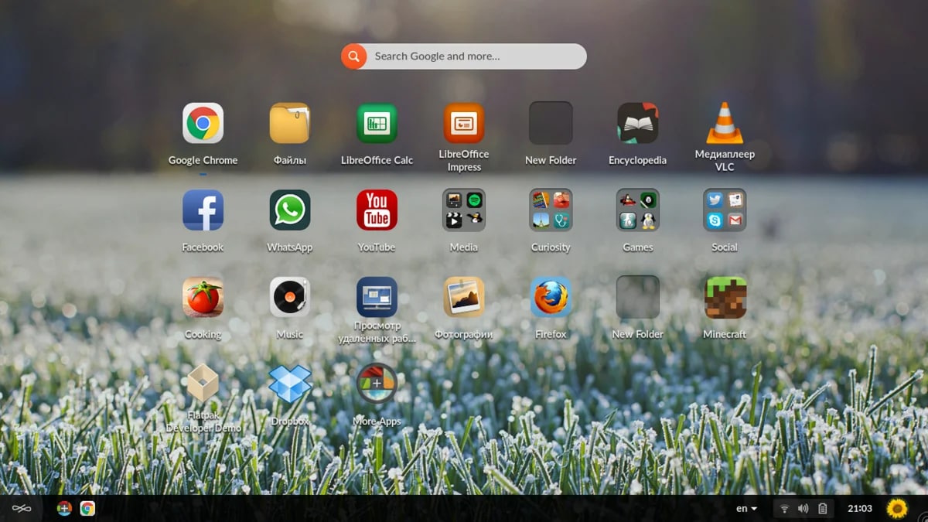Open Просмотр удалённых рабочих столов app
Viewport: 928px width, 522px height.
click(x=377, y=298)
